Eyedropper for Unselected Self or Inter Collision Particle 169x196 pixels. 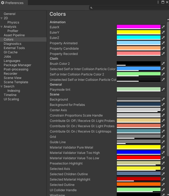pyautogui.click(x=163, y=79)
